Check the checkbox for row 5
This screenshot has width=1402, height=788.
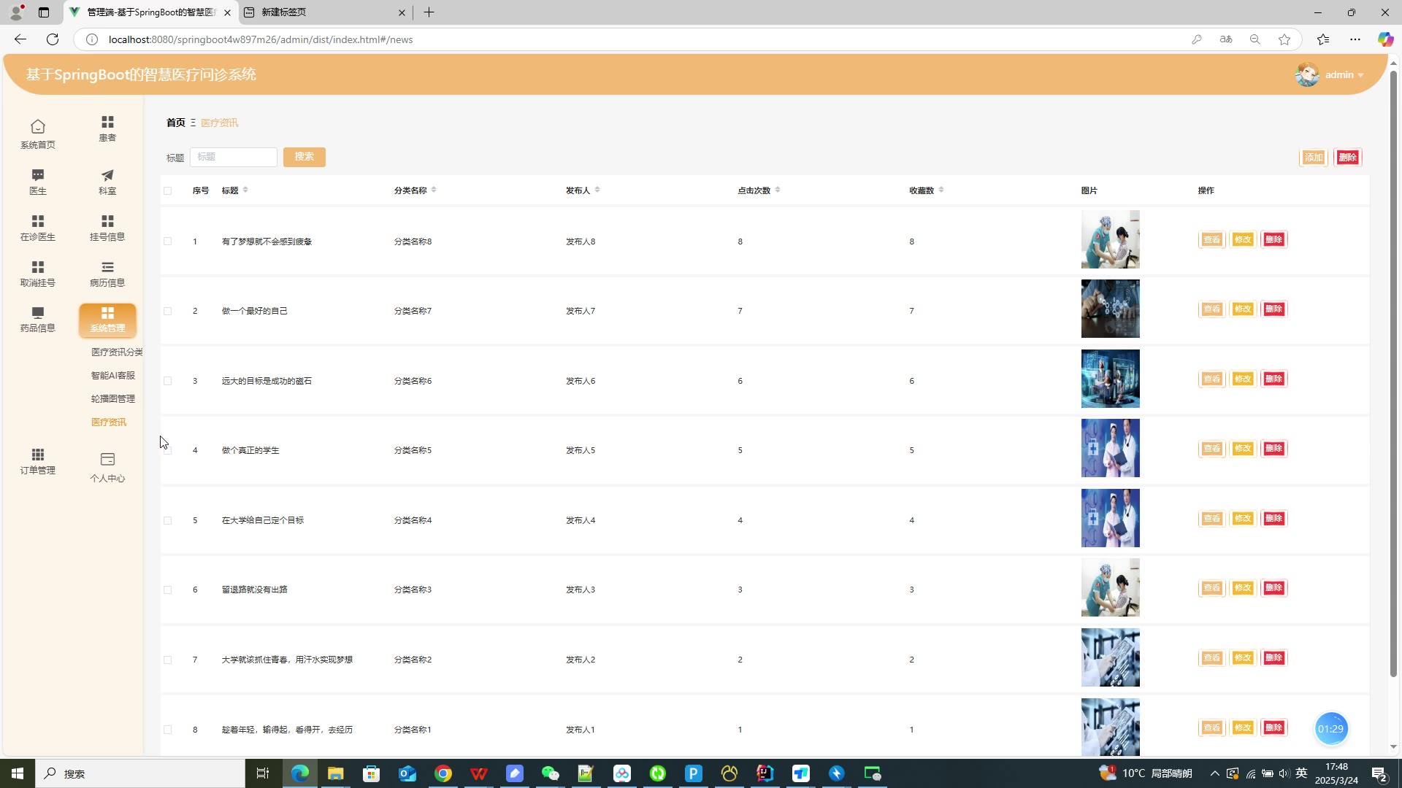pos(168,521)
